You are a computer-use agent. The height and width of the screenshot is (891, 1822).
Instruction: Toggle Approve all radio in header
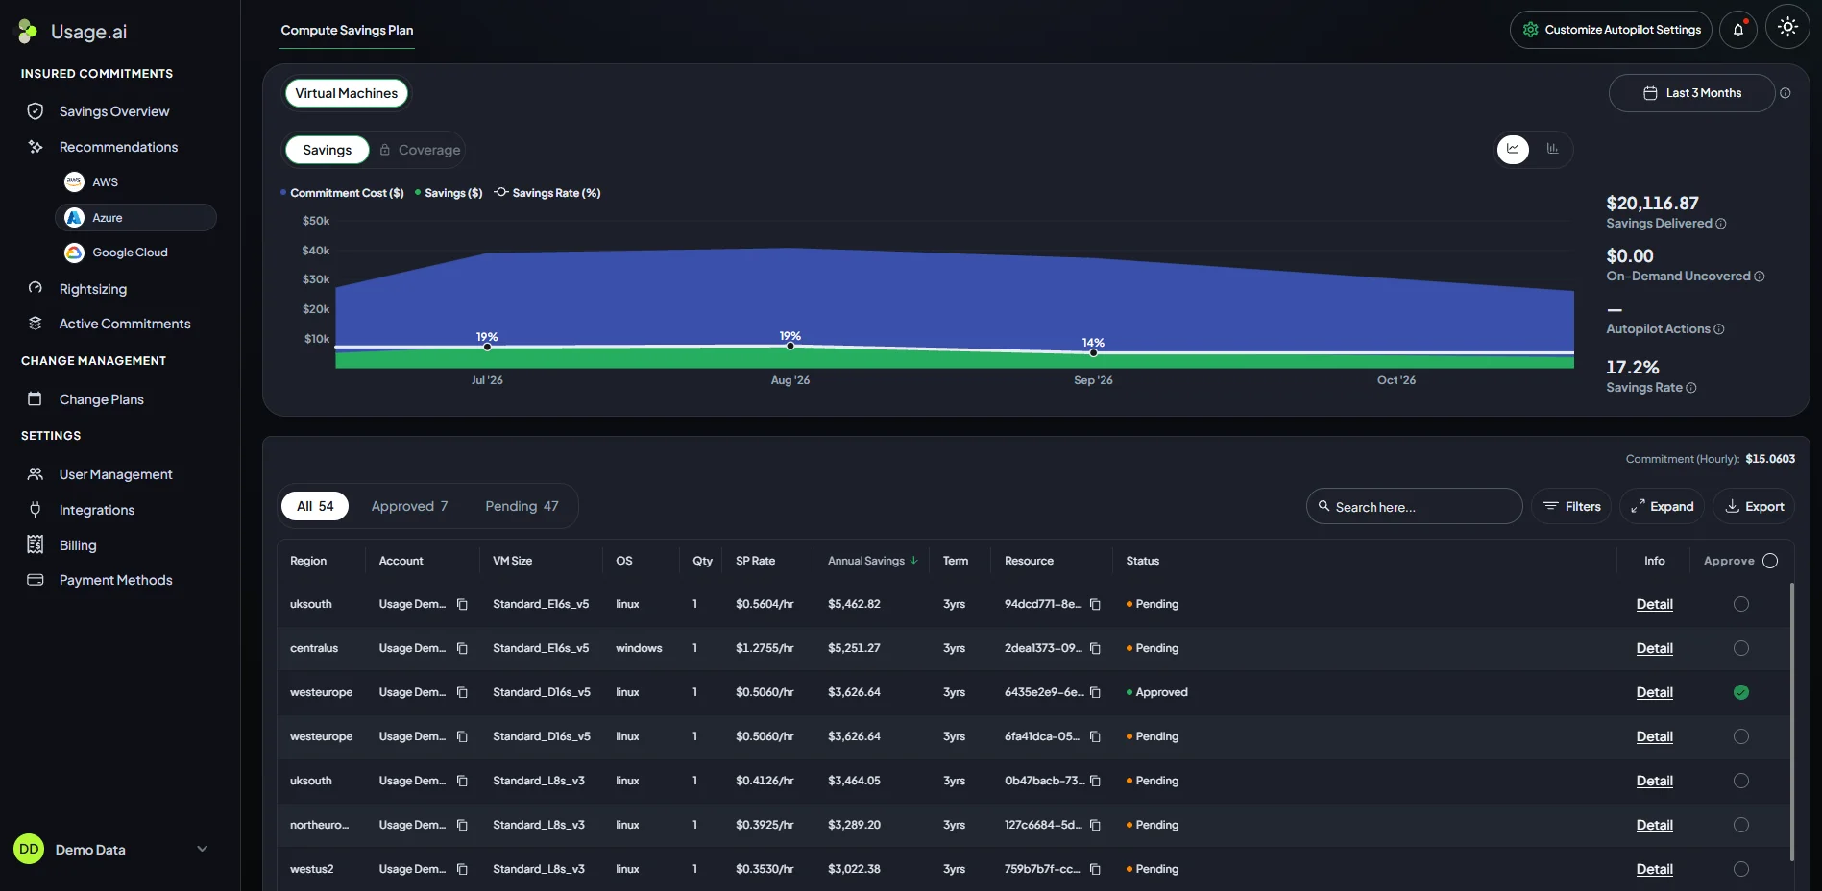click(x=1770, y=561)
